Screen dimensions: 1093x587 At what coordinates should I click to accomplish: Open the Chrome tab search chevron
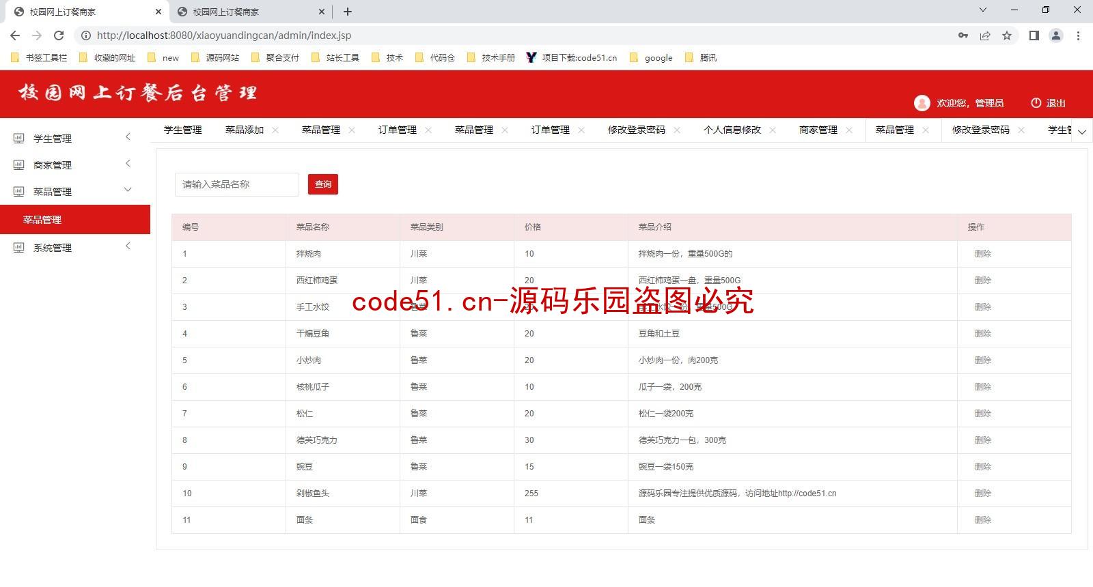click(x=983, y=10)
